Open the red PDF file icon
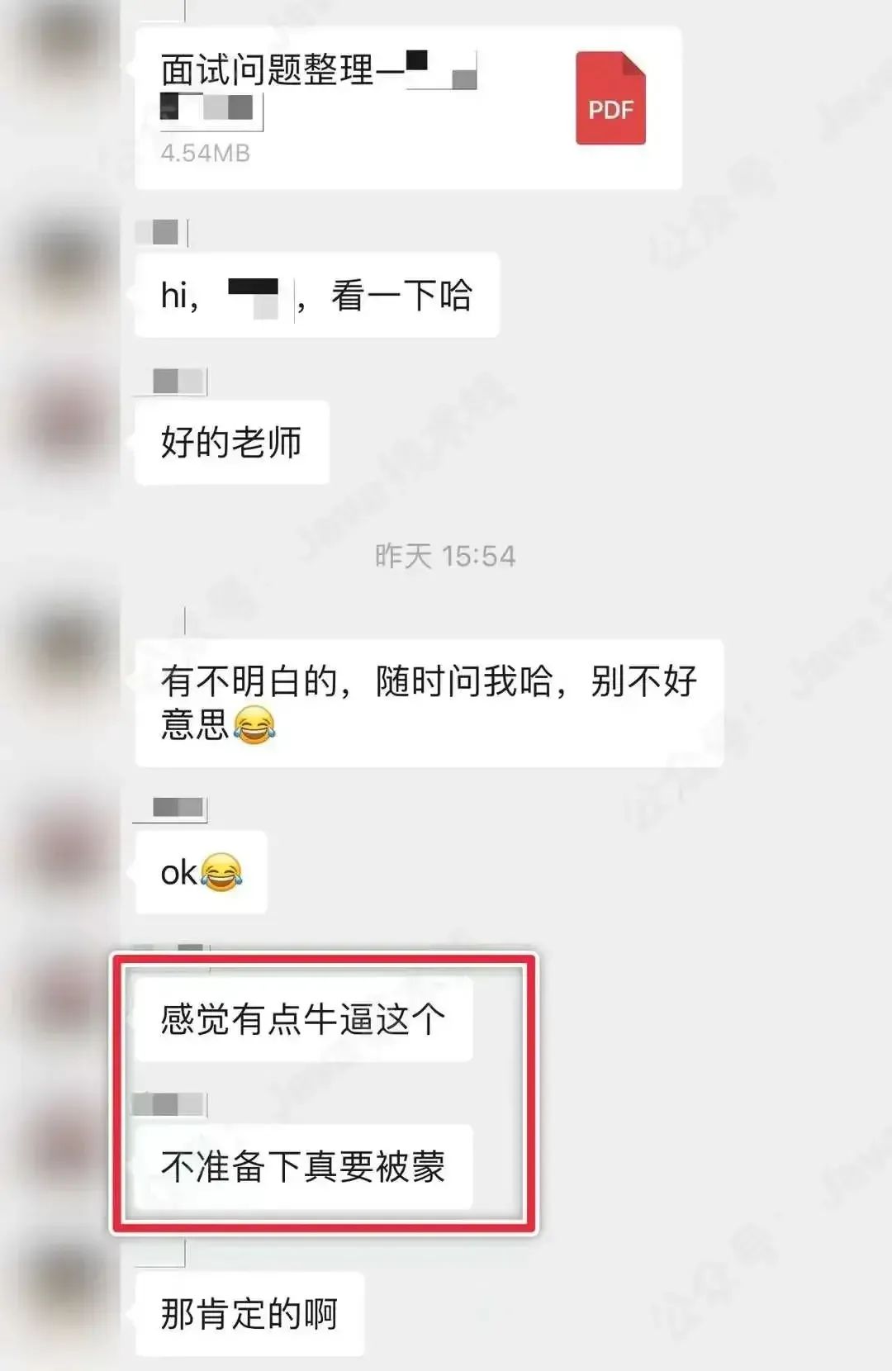 (610, 98)
